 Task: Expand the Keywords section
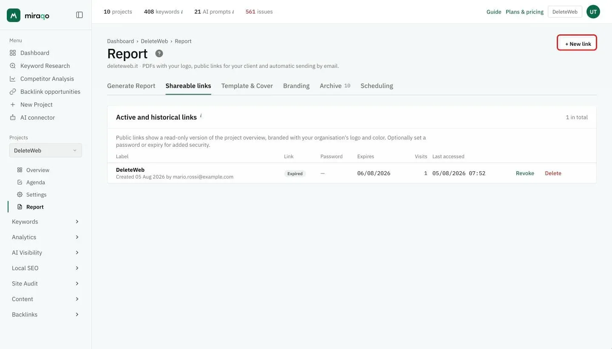[x=45, y=222]
